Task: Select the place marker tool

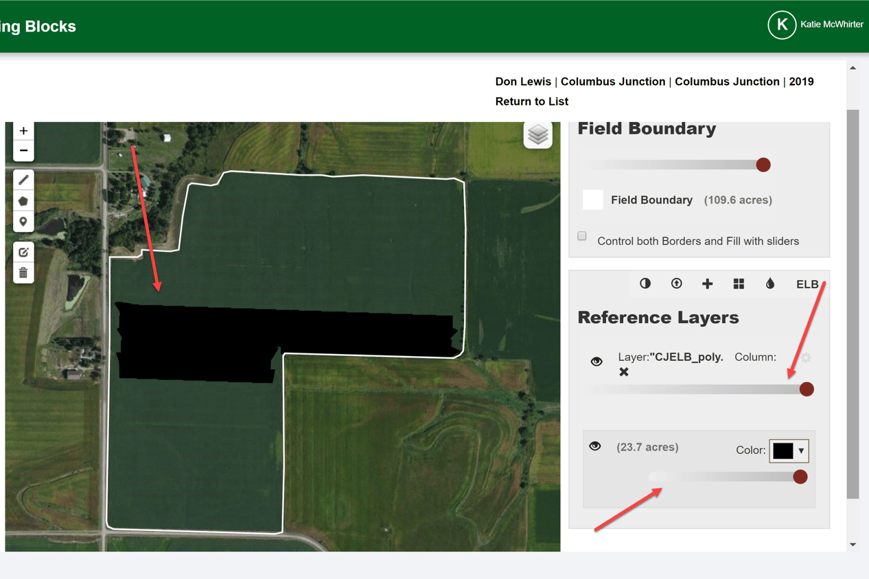Action: tap(23, 222)
